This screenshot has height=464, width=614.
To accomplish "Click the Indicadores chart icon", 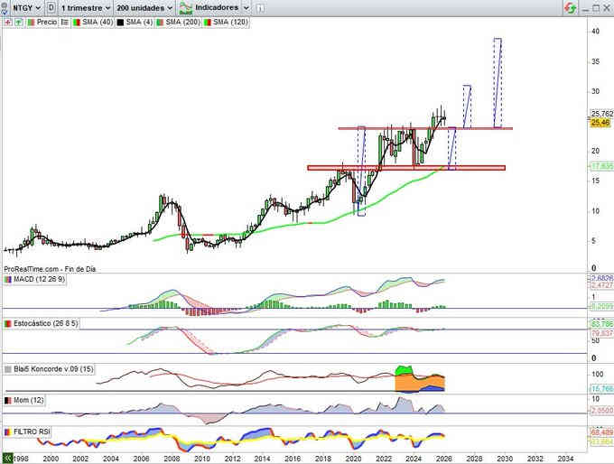I will coord(186,7).
